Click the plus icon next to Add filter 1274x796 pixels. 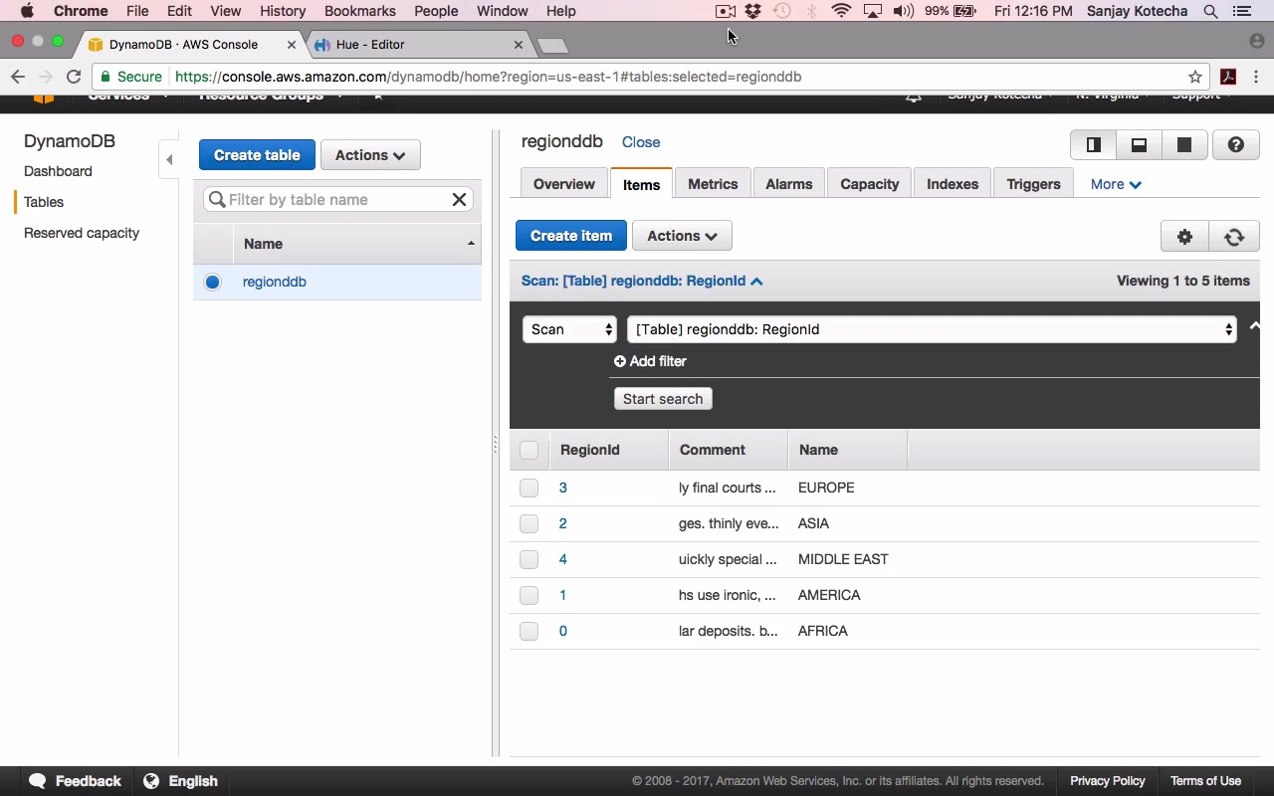tap(620, 361)
